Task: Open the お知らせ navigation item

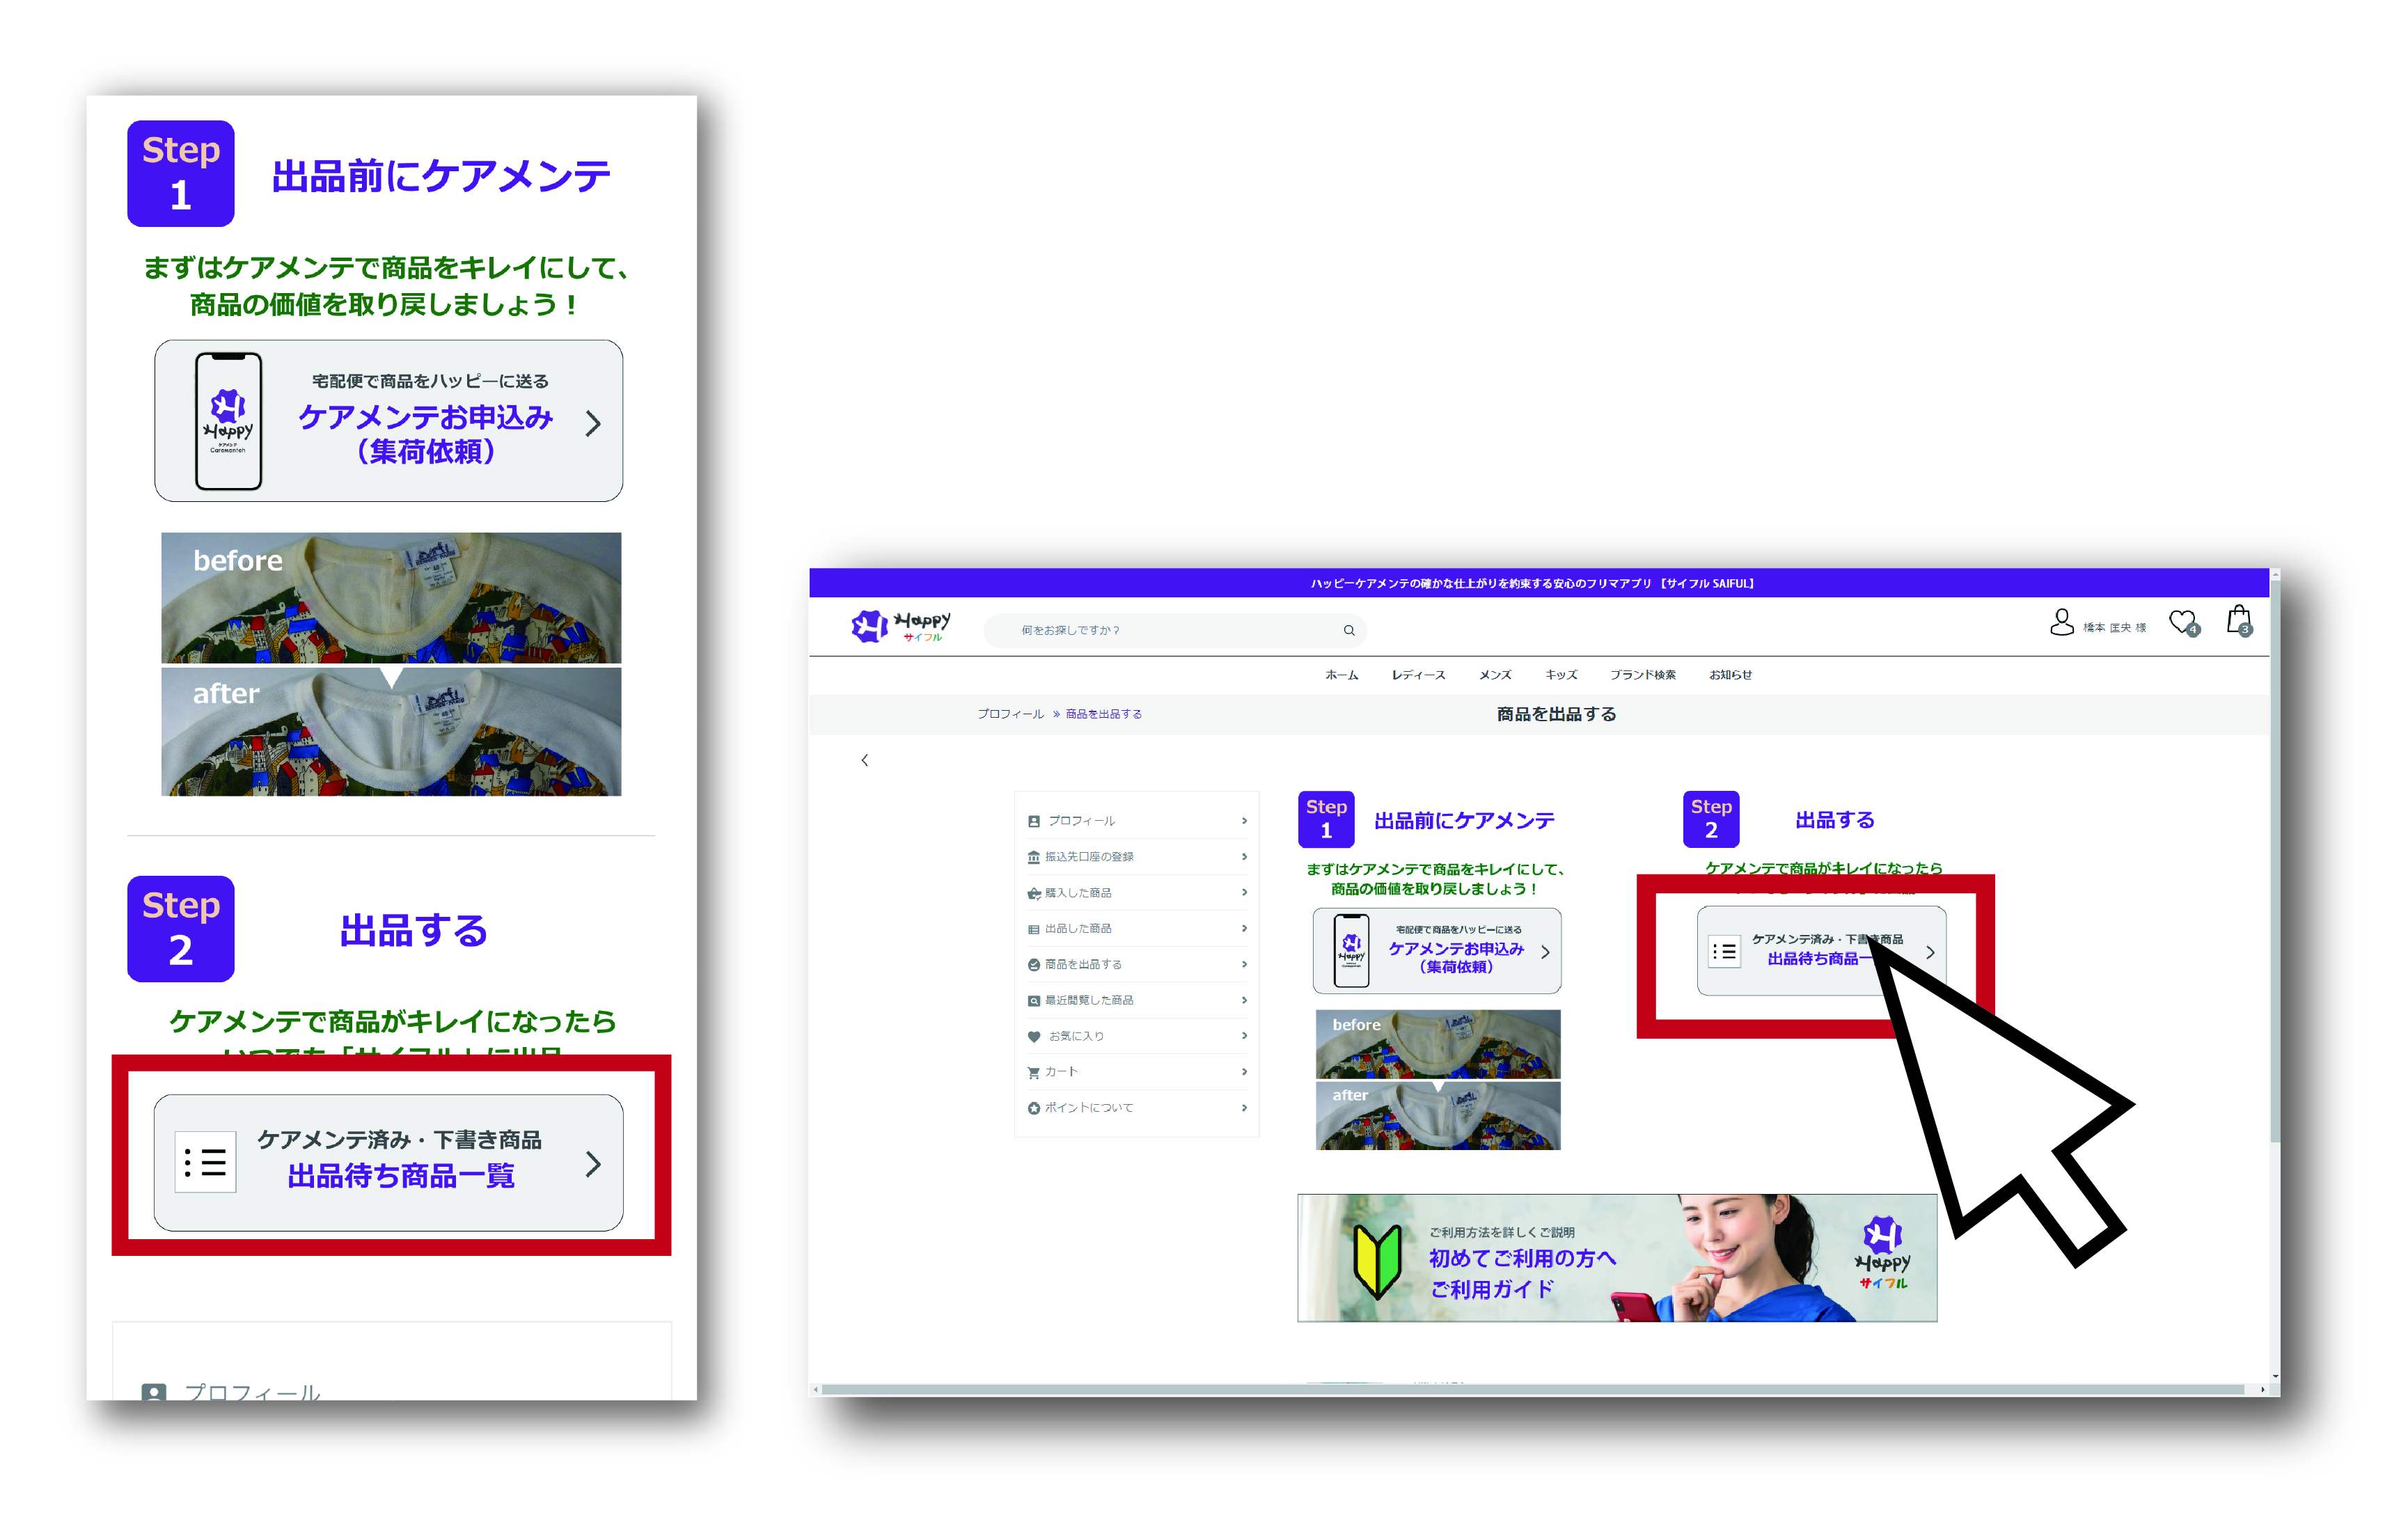Action: coord(1730,675)
